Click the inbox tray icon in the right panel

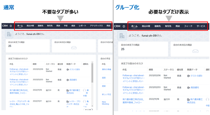pos(196,50)
